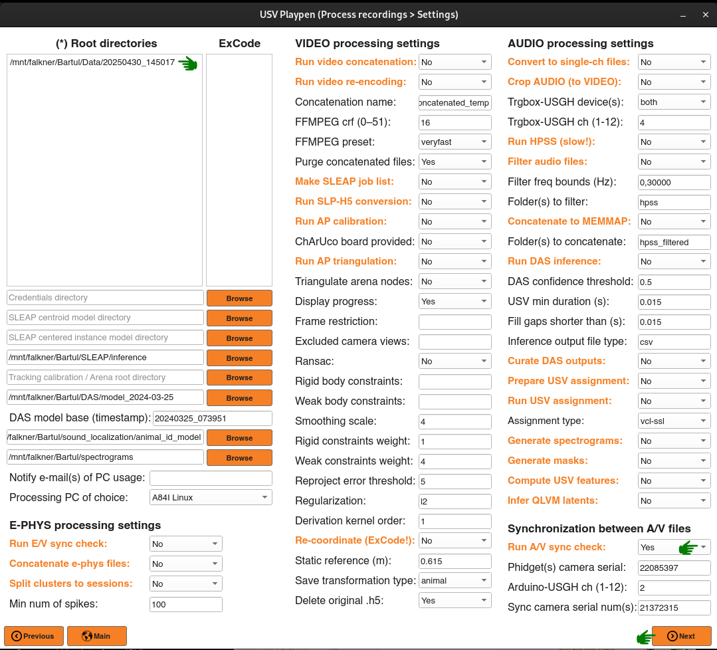Open Trgbox-USGH device(s) dropdown
Image resolution: width=717 pixels, height=650 pixels.
click(x=674, y=102)
